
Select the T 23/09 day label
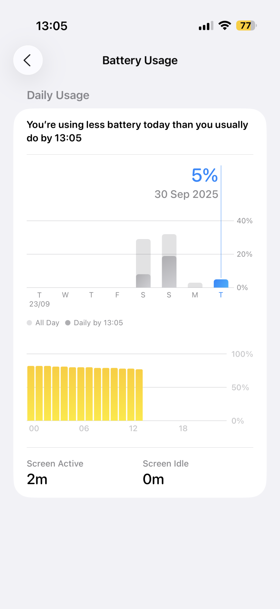pyautogui.click(x=39, y=299)
